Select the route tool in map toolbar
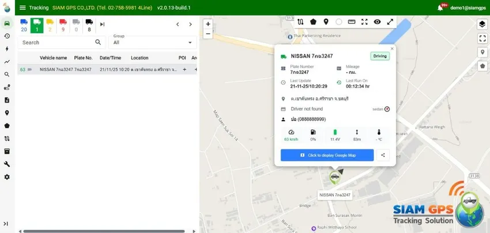 point(300,22)
